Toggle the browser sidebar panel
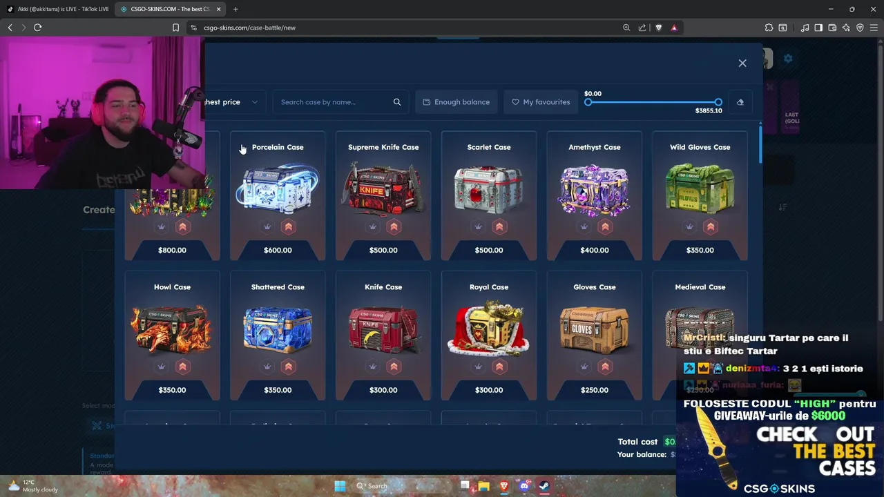 click(x=818, y=28)
